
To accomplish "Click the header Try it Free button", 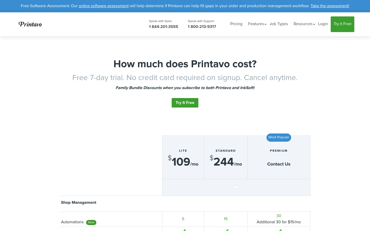I will 343,24.
